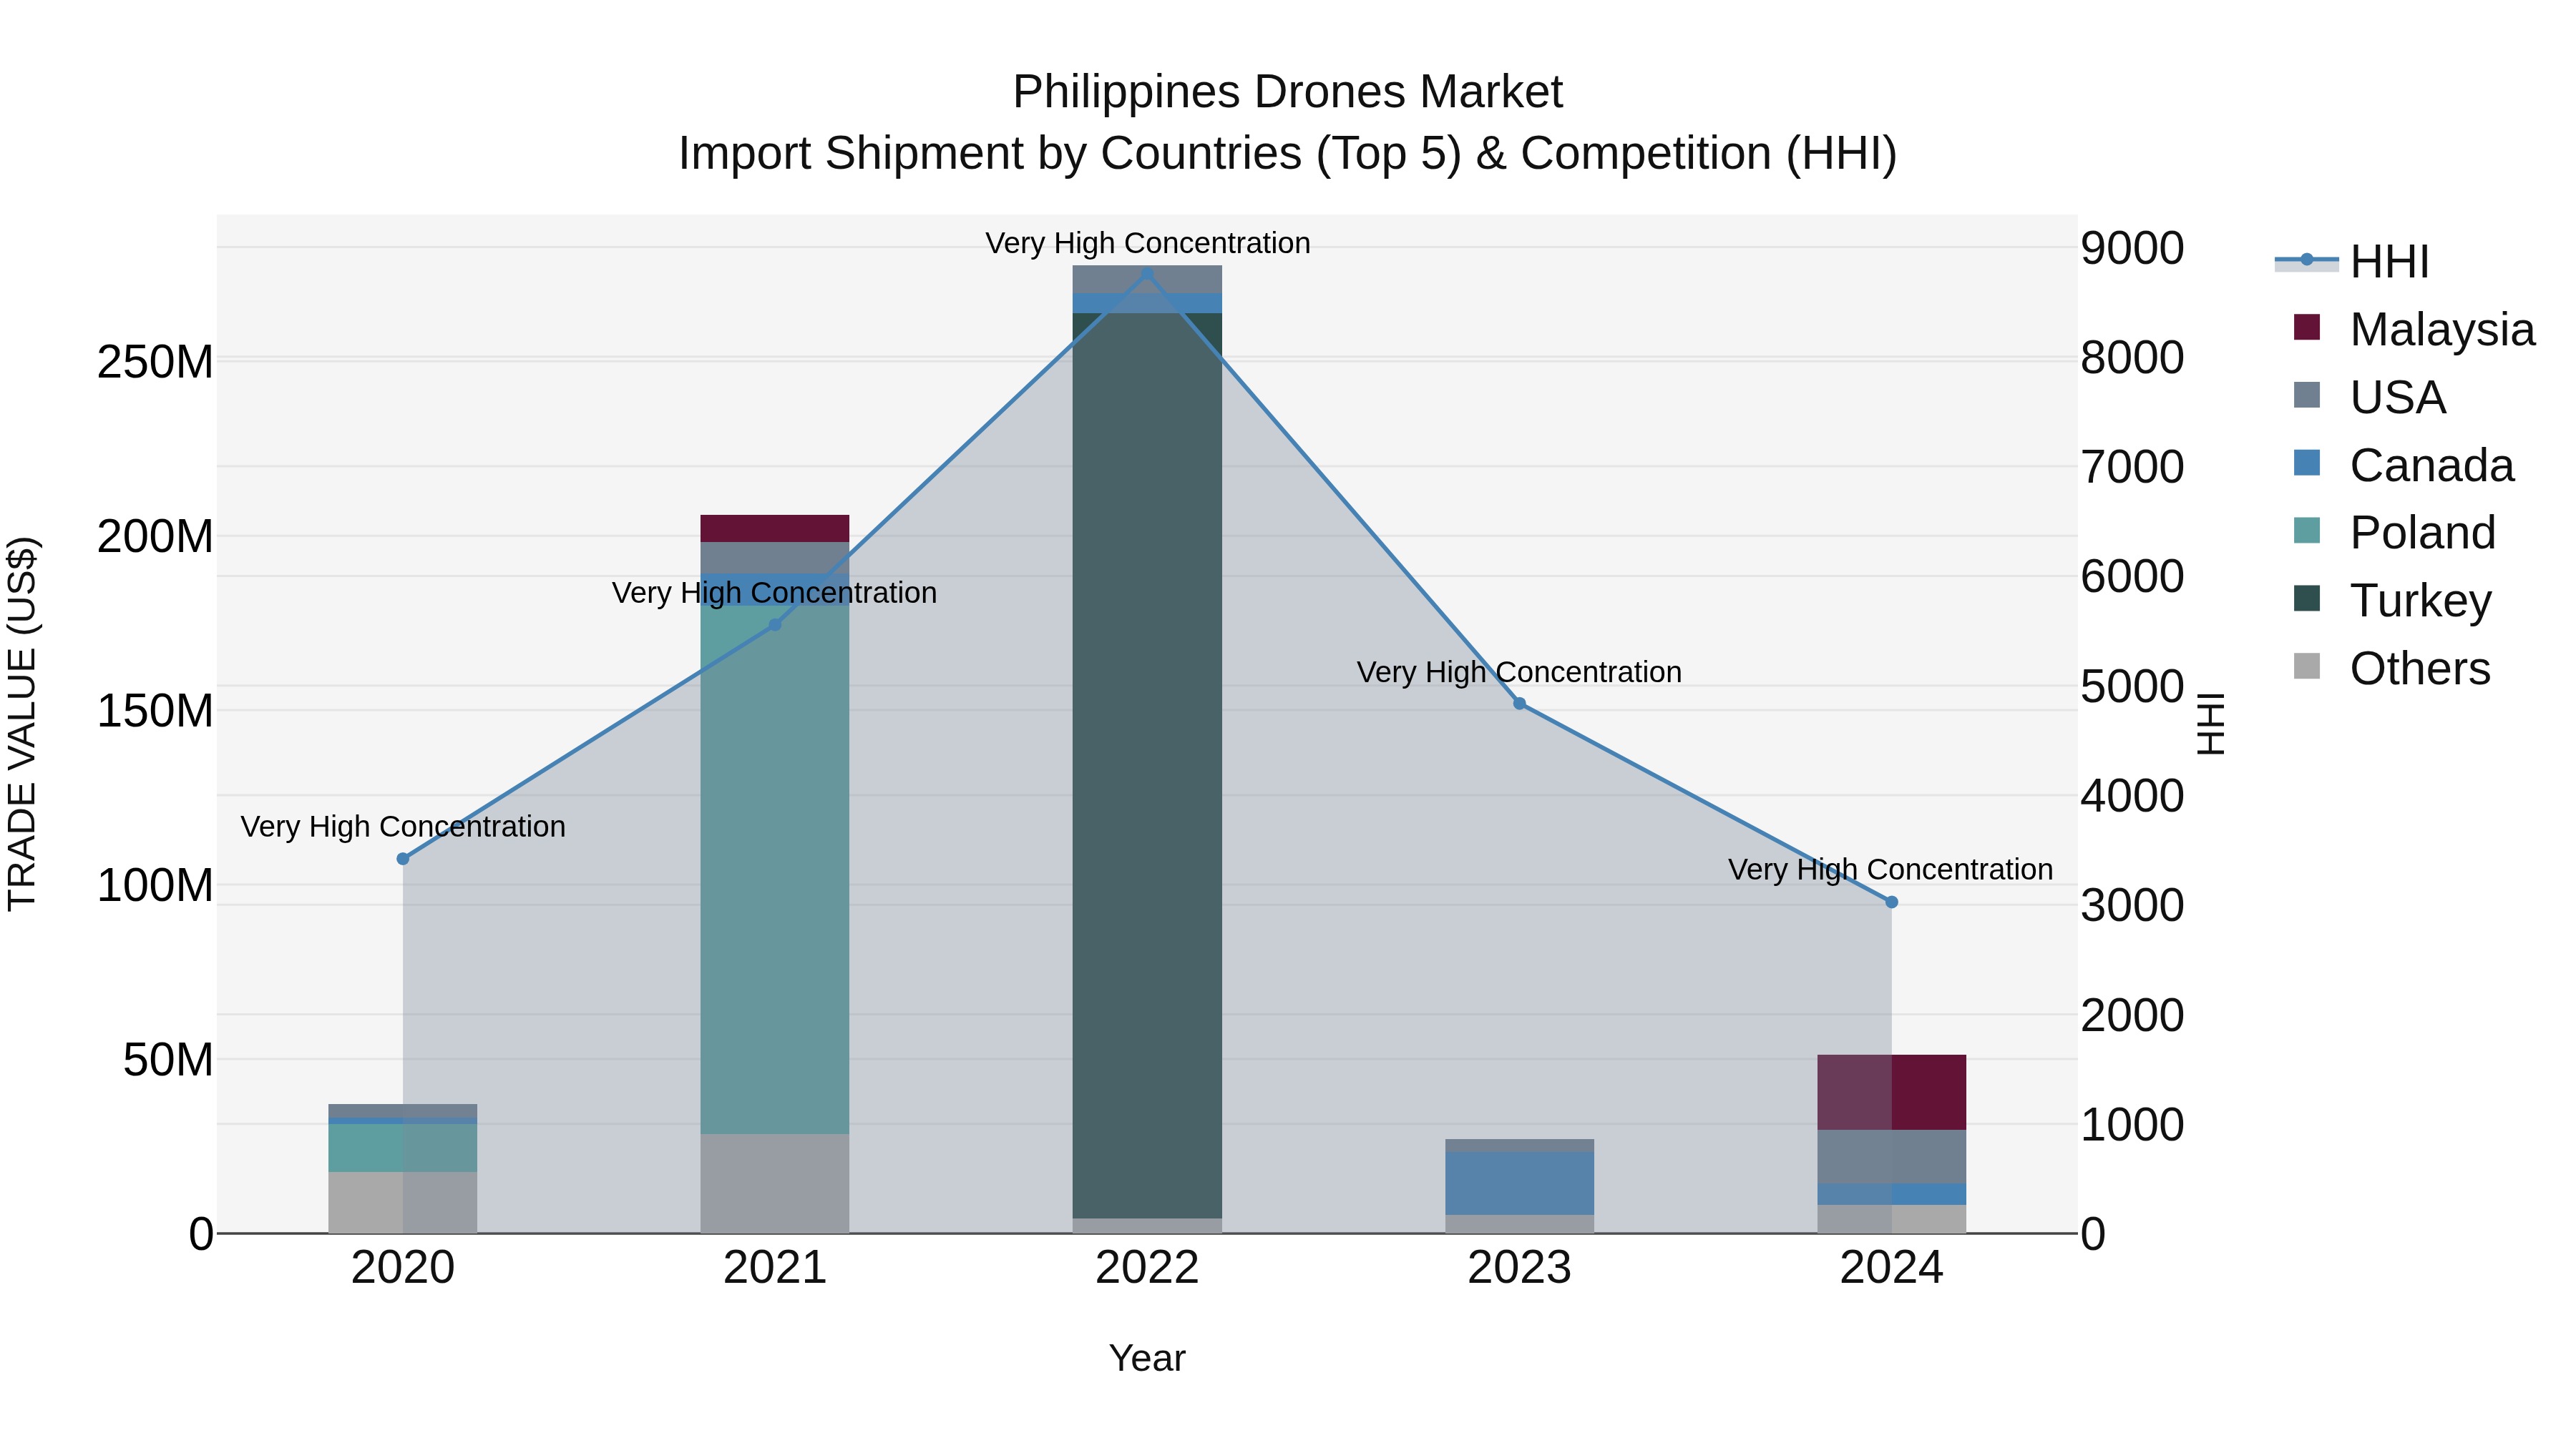Click the Canada segment of the 2023 bar

point(1519,1183)
